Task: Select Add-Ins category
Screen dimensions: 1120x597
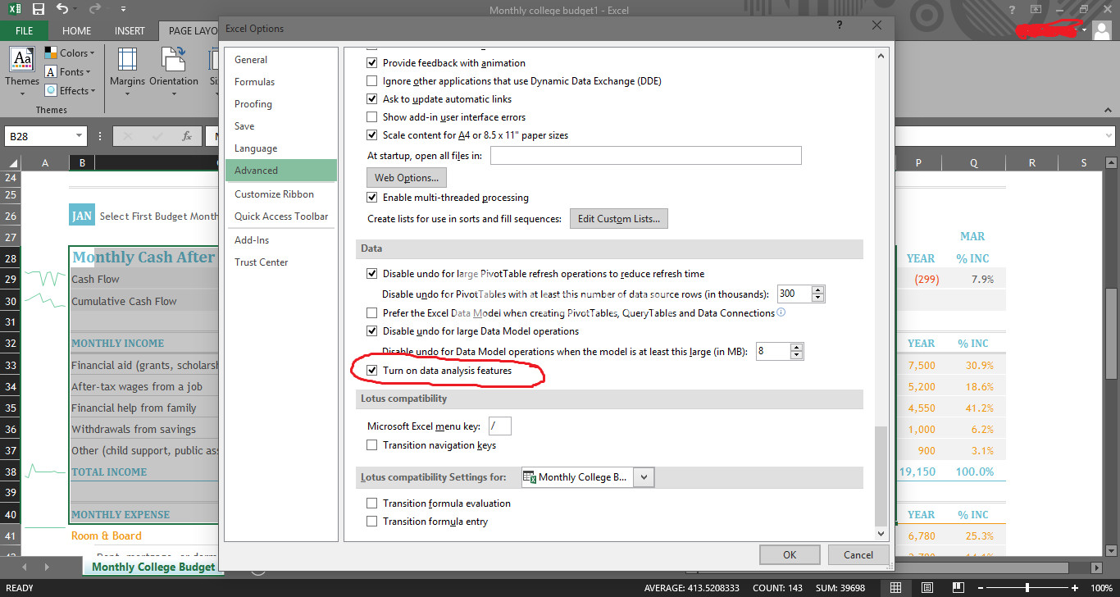Action: [281, 240]
